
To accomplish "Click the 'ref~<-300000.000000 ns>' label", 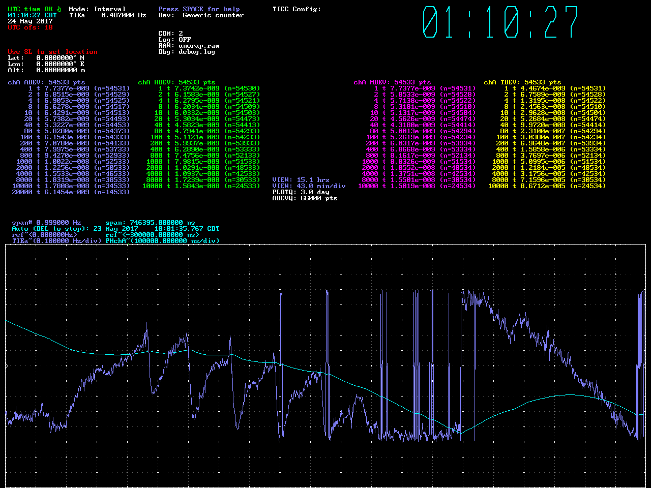I will click(152, 235).
